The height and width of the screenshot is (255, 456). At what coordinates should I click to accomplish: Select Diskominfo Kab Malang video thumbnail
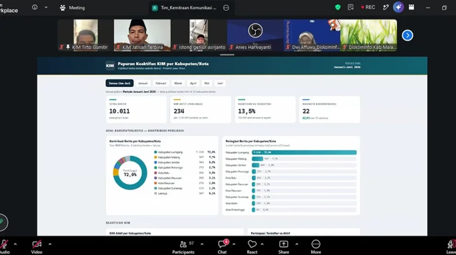(369, 35)
